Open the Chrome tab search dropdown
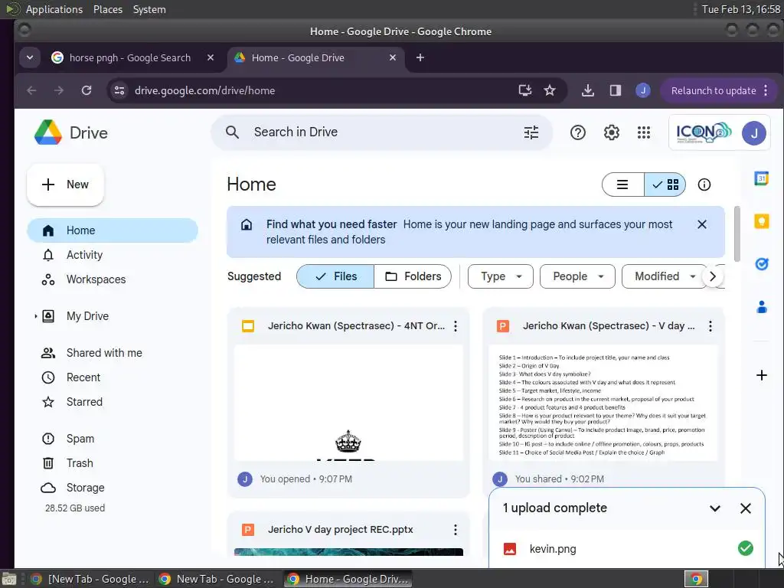 (30, 57)
